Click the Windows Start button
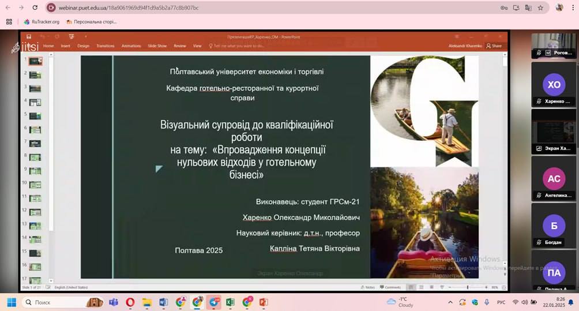The width and height of the screenshot is (579, 311). [12, 302]
